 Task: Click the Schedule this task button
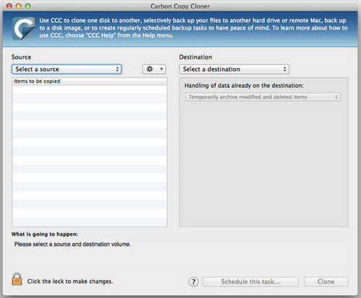point(250,281)
